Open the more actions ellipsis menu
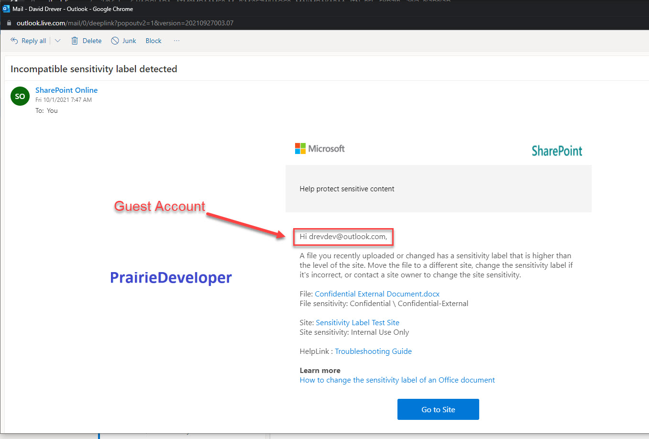The image size is (649, 439). [x=176, y=41]
